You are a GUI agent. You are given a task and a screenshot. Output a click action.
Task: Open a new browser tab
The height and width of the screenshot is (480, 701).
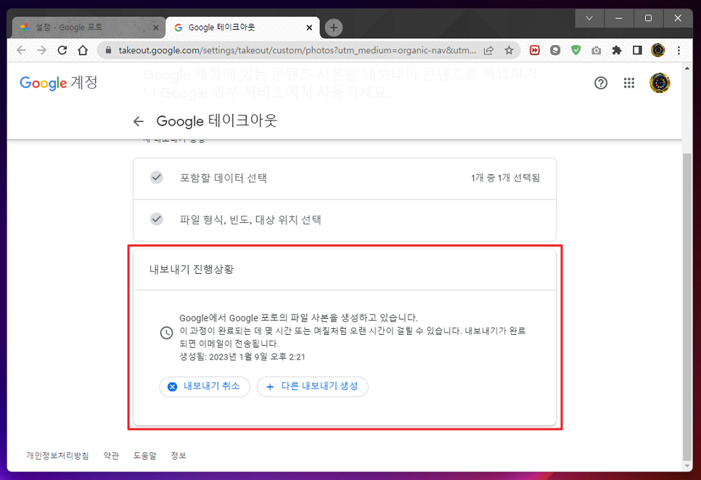334,28
